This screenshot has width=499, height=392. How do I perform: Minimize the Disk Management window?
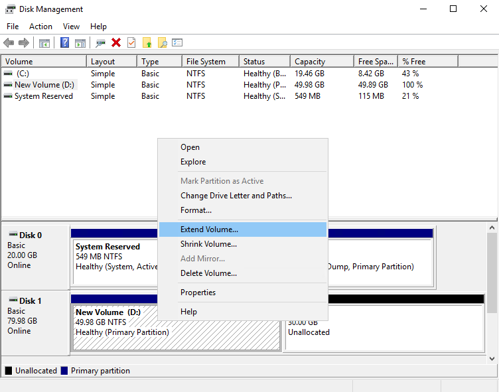(423, 9)
